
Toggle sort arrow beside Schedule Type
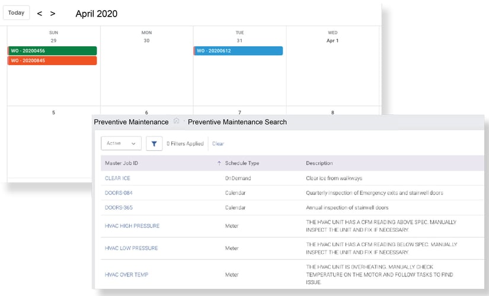[x=219, y=163]
